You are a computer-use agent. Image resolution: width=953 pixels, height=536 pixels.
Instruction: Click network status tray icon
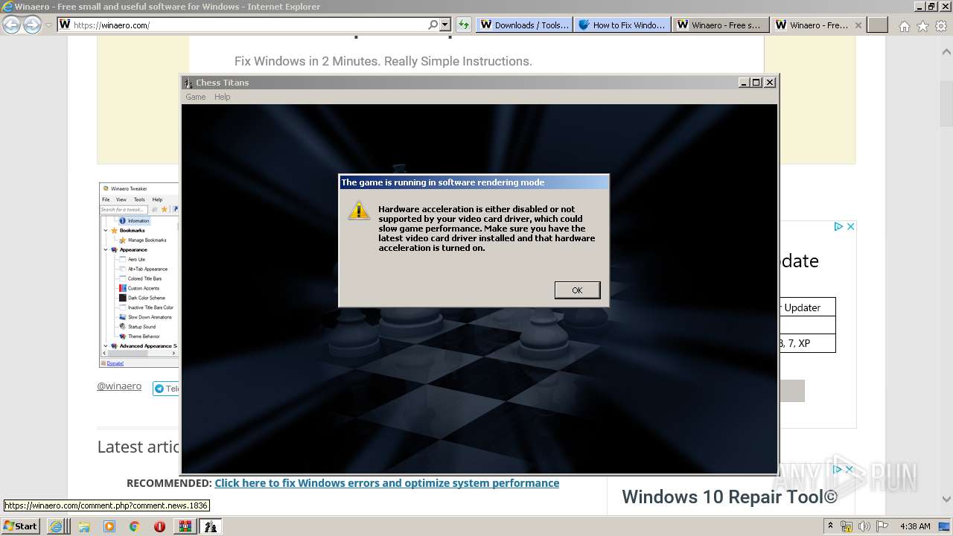[x=846, y=526]
